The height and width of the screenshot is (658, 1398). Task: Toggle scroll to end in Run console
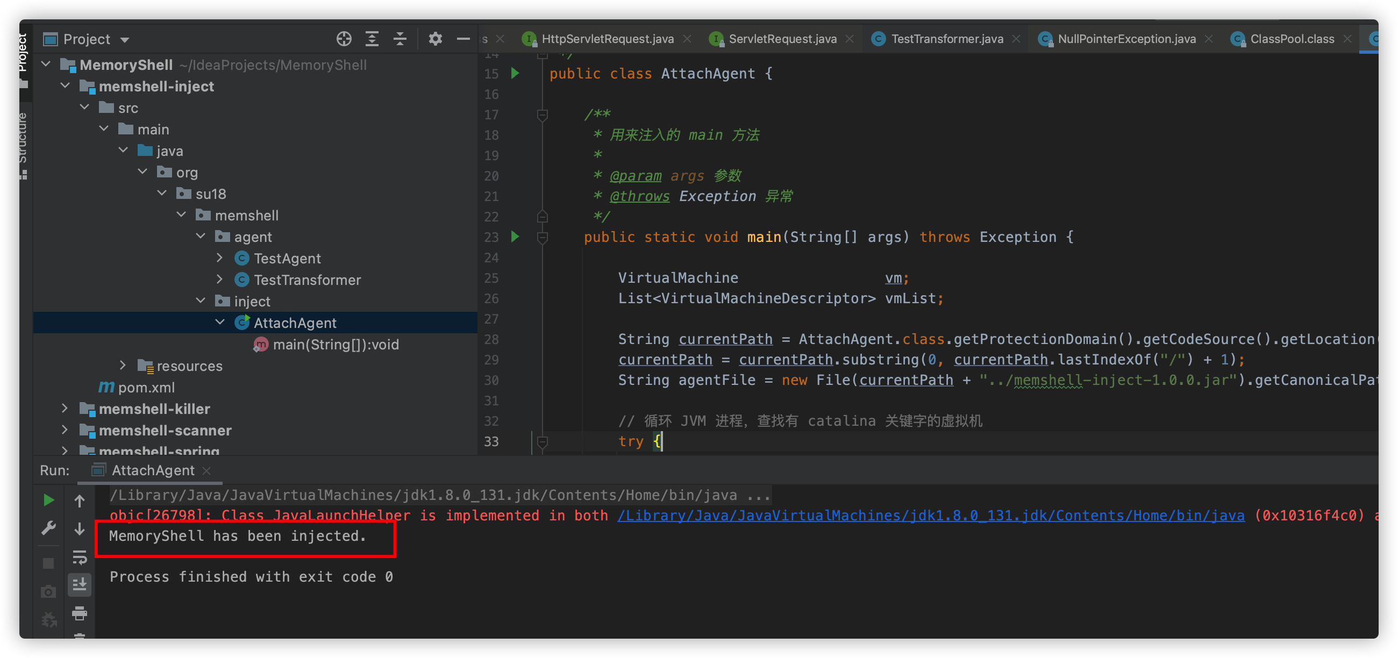point(79,585)
